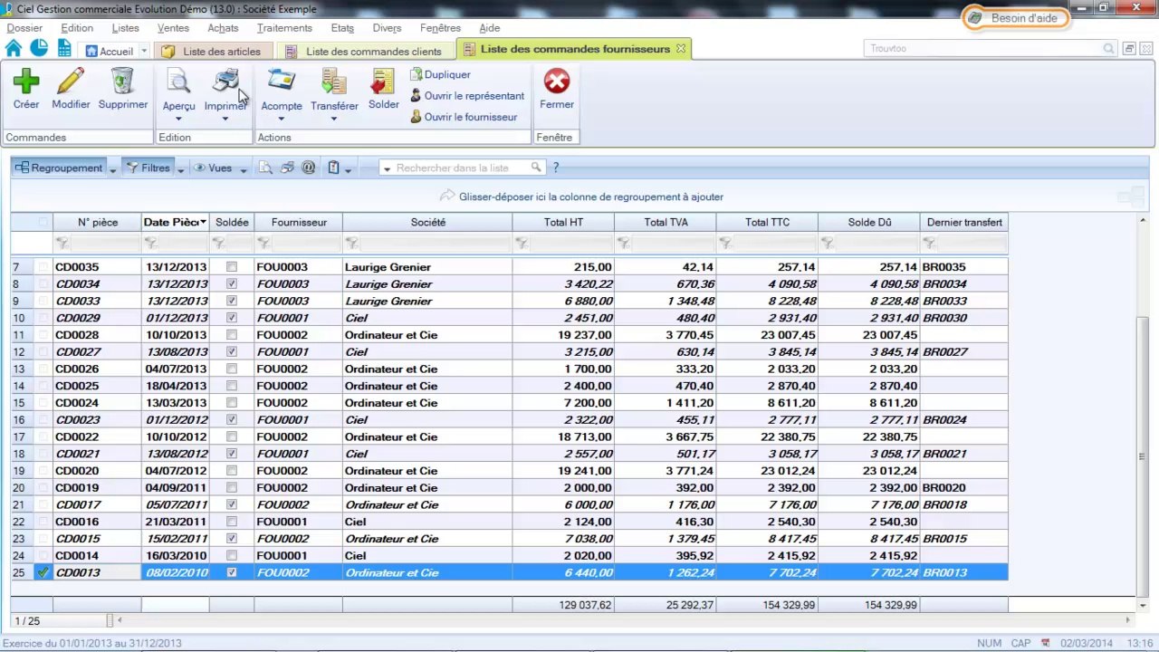Click Ouvrir le fournisseur
1159x652 pixels.
464,117
